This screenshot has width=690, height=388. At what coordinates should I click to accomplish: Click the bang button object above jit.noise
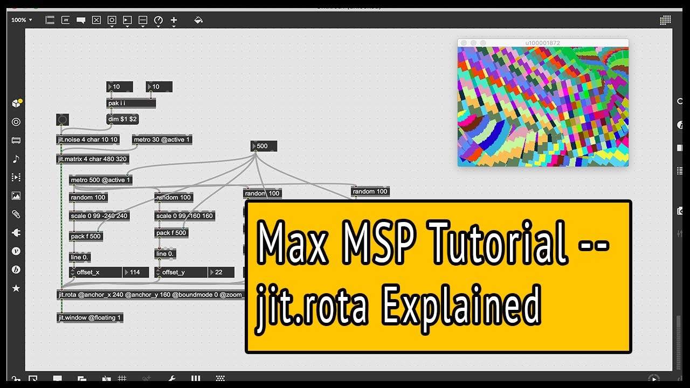pos(62,120)
